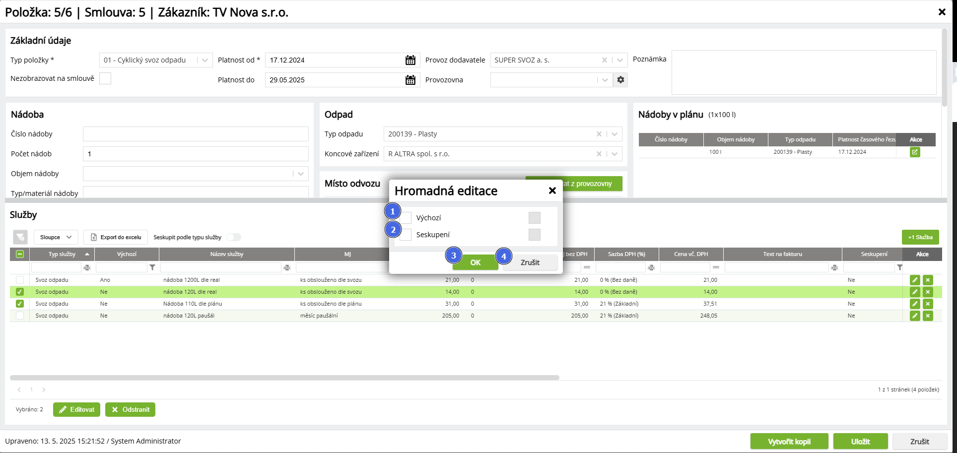The image size is (957, 453).
Task: Check the Výchozí checkbox in Hromadná editace
Action: tap(406, 218)
